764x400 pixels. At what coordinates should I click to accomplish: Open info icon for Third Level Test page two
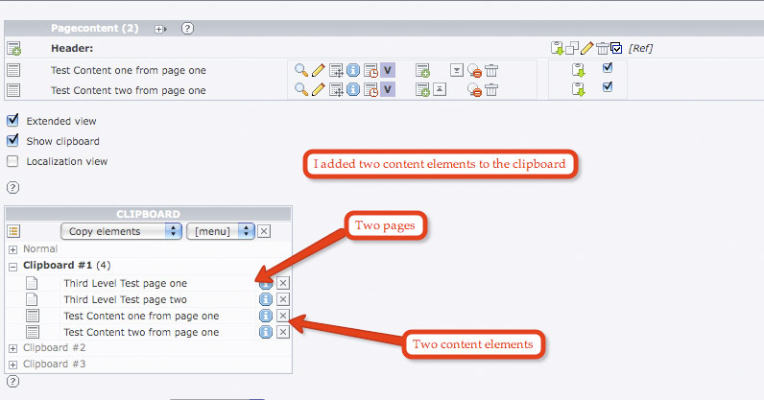(x=266, y=299)
